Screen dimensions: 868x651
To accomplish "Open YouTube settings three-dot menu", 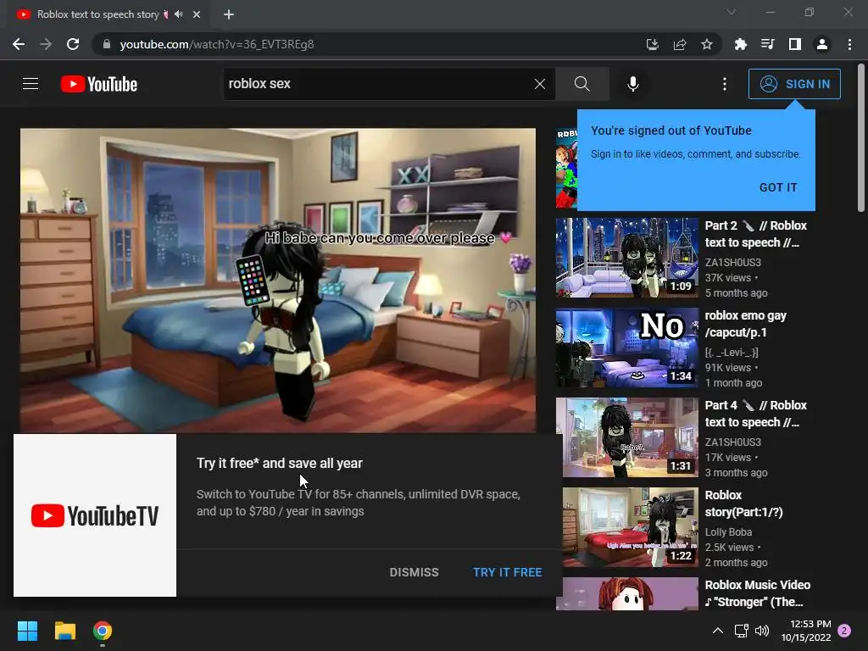I will click(725, 84).
